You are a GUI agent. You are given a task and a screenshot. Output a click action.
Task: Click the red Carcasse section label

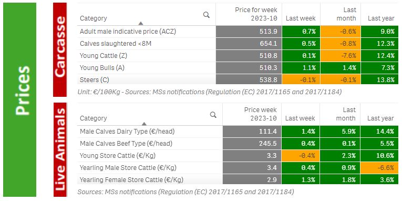click(x=60, y=49)
